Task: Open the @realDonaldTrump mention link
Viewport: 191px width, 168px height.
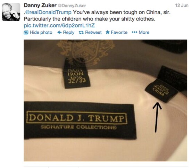Action: 48,12
